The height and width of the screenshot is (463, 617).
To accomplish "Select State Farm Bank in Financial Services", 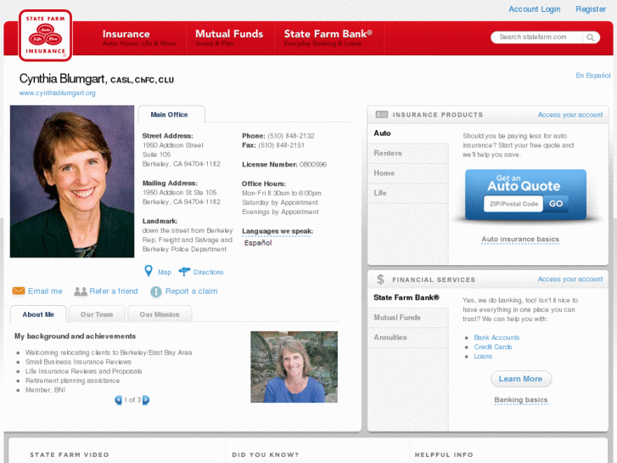I will (408, 297).
